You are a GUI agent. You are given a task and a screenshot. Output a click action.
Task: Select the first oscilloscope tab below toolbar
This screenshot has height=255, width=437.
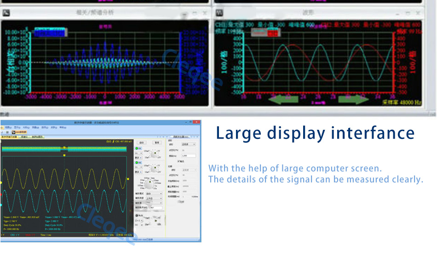click(x=9, y=137)
